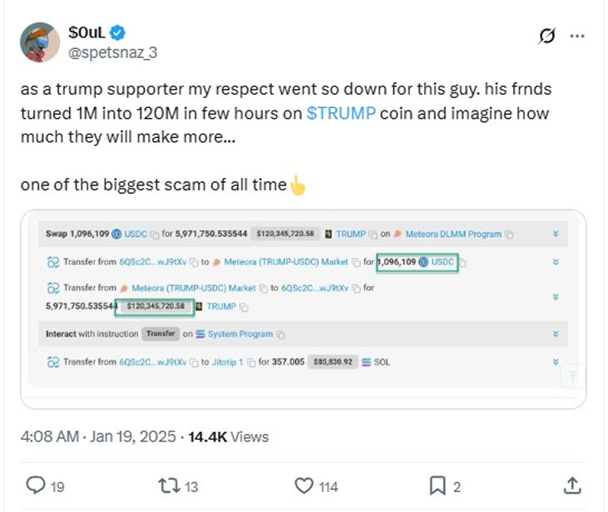Click the blue verified badge
The height and width of the screenshot is (512, 608).
[x=117, y=33]
